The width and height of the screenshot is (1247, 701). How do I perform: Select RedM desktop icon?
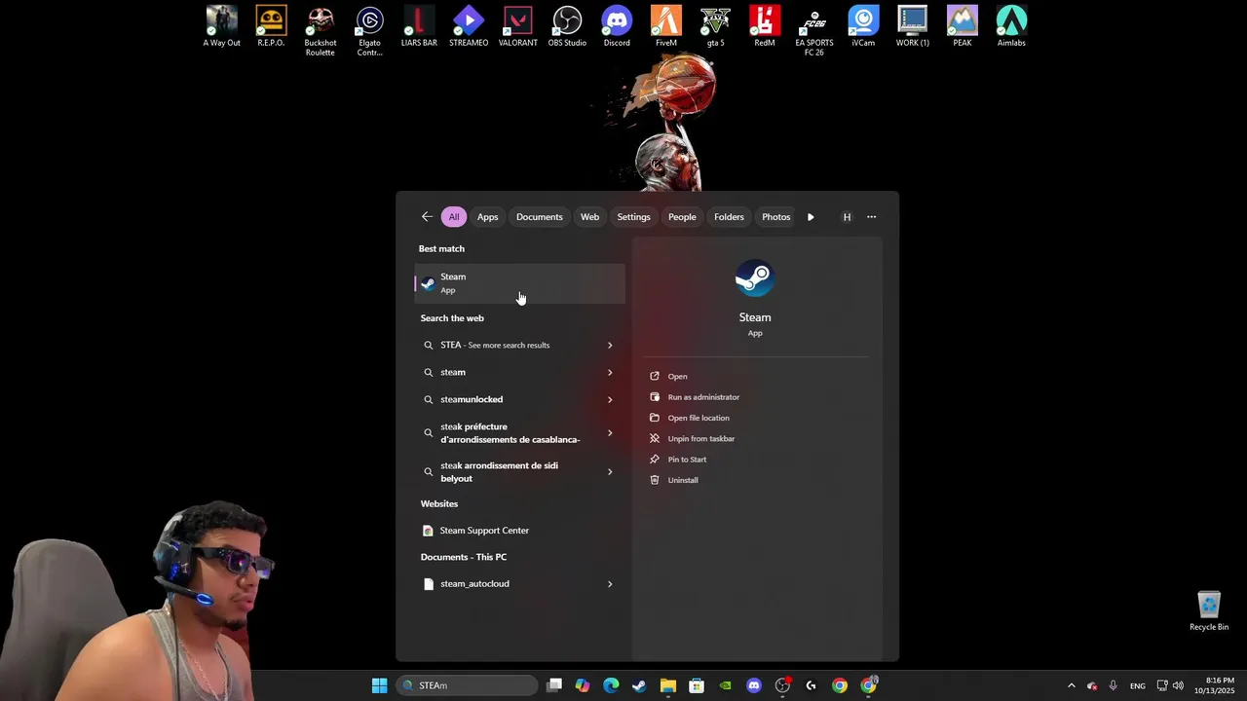pyautogui.click(x=765, y=26)
